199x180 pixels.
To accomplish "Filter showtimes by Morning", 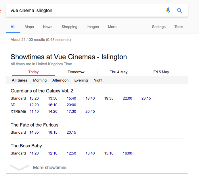I will coord(40,80).
